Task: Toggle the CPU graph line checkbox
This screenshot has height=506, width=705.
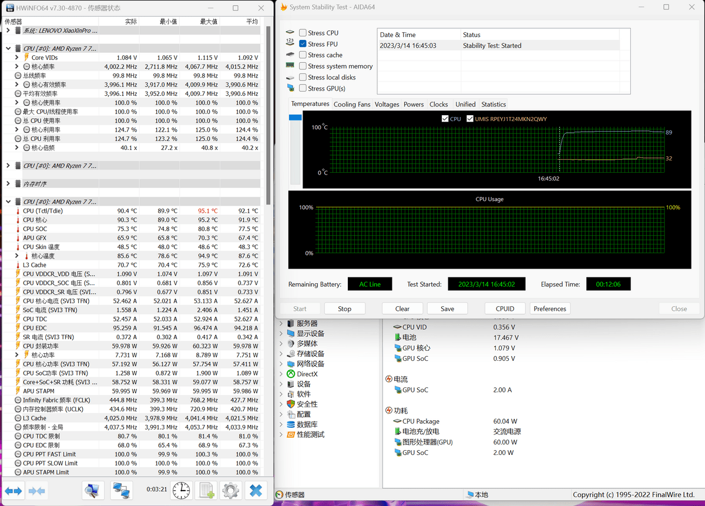Action: [445, 119]
